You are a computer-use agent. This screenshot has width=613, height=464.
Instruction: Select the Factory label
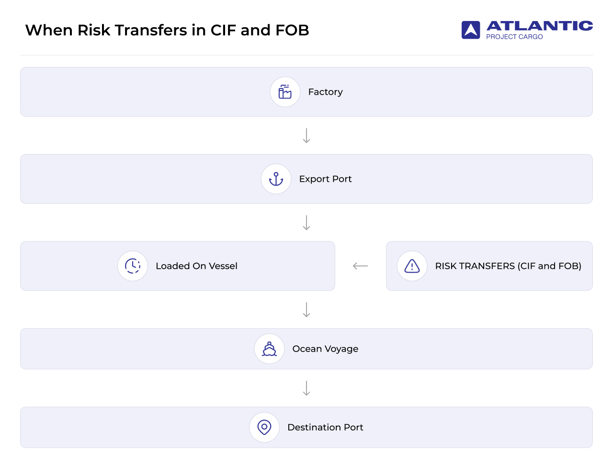pos(325,92)
